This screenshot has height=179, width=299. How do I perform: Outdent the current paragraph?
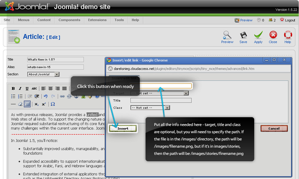(x=30, y=96)
